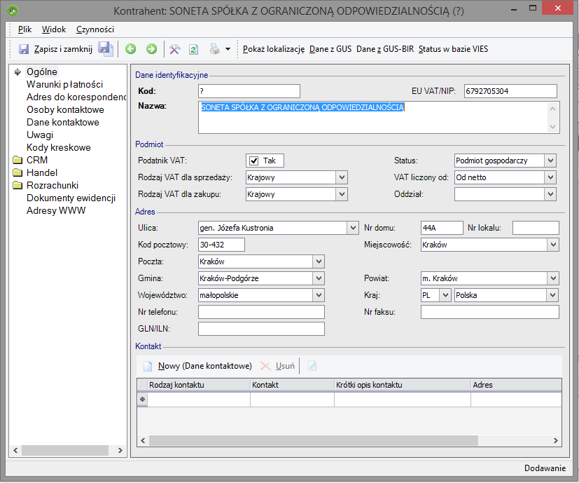Click Zapisz i zamknij button

click(63, 49)
